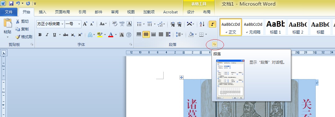Switch to the 页面布局 (Page Layout) tab
Screen dimensions: 335x117
coord(62,12)
